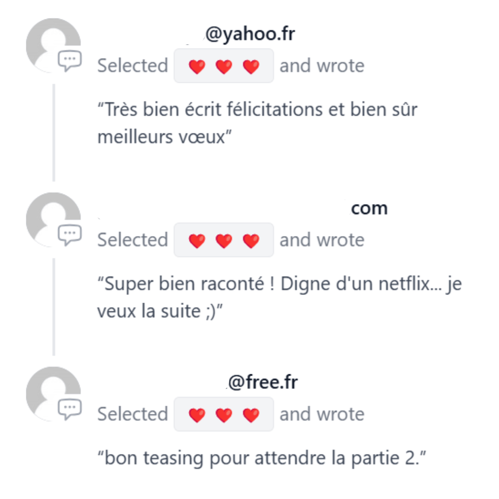Select the "bon teasing pour attendre" comment

tap(261, 458)
